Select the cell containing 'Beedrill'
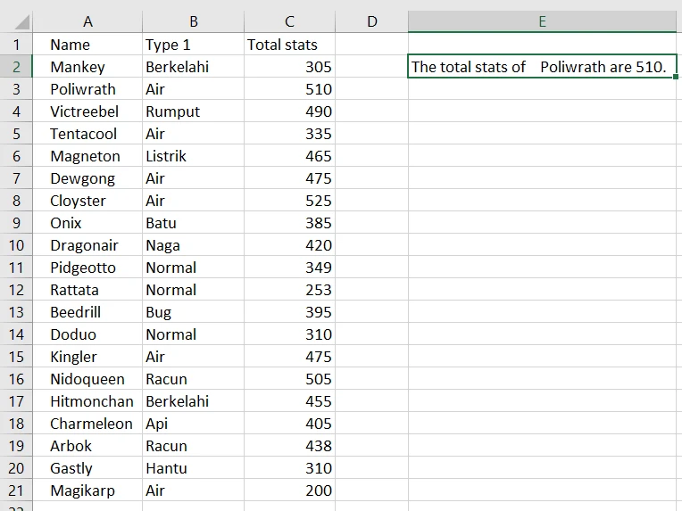This screenshot has width=682, height=511. pos(87,312)
